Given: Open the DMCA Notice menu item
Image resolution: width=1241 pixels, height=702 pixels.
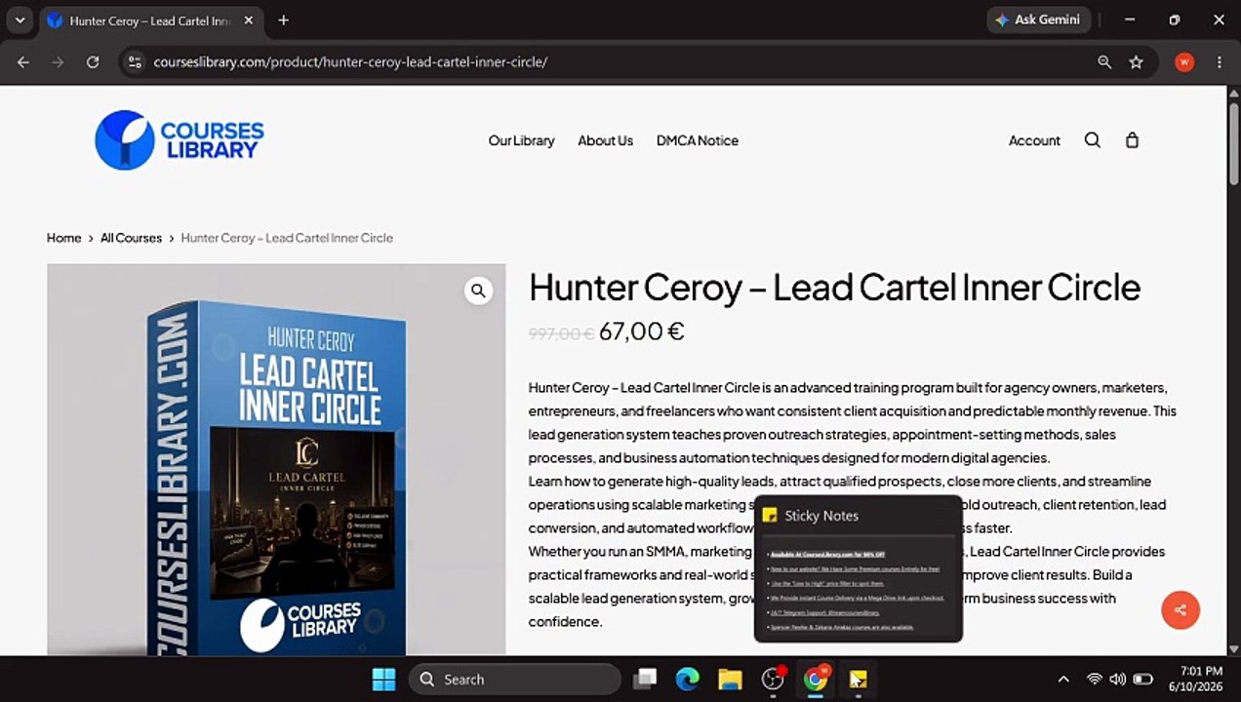Looking at the screenshot, I should [x=697, y=140].
